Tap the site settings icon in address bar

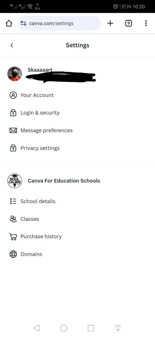click(23, 23)
